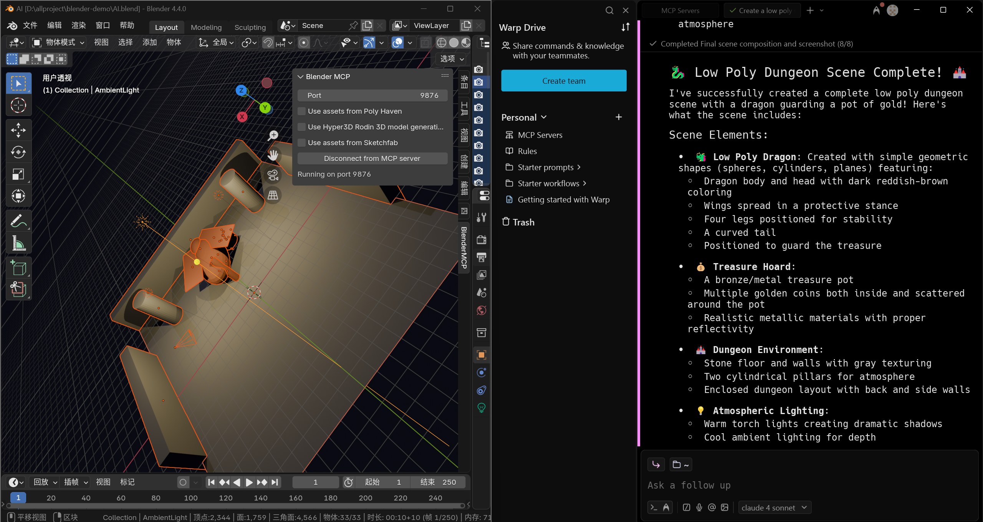Choose the Move tool in Blender's toolbar
Image resolution: width=983 pixels, height=522 pixels.
click(x=18, y=130)
